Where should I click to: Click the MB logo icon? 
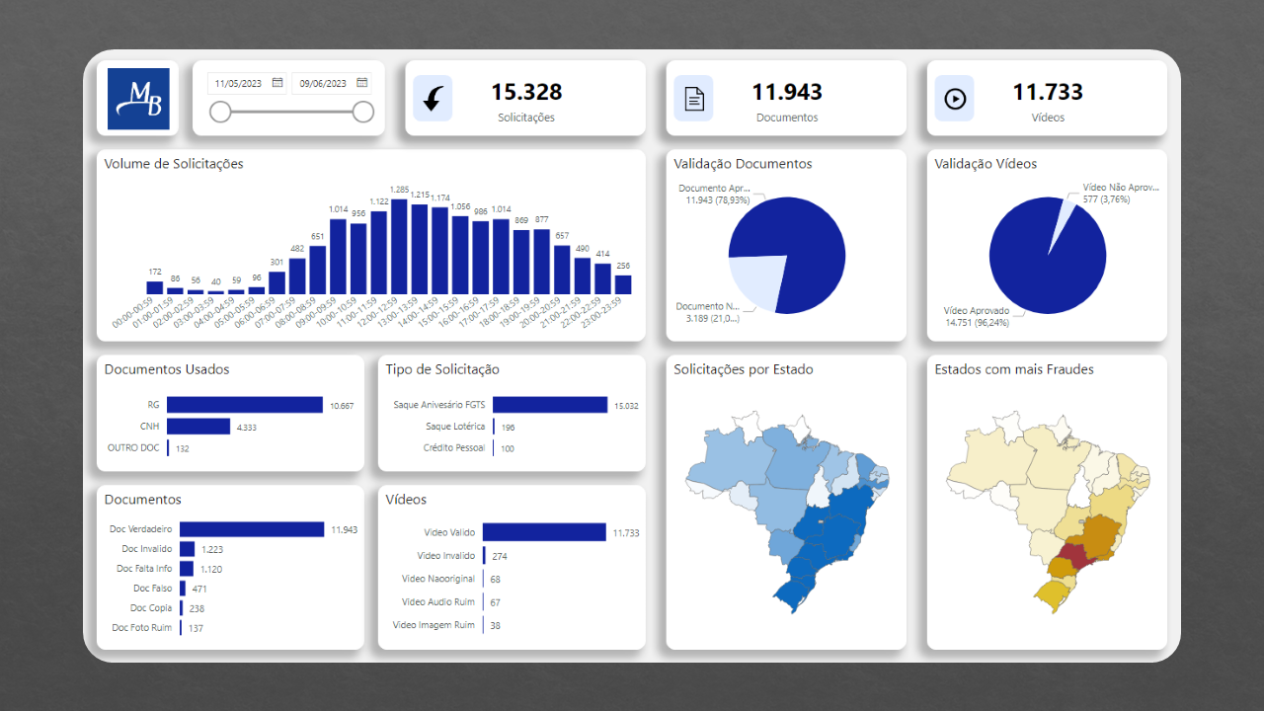(x=137, y=99)
